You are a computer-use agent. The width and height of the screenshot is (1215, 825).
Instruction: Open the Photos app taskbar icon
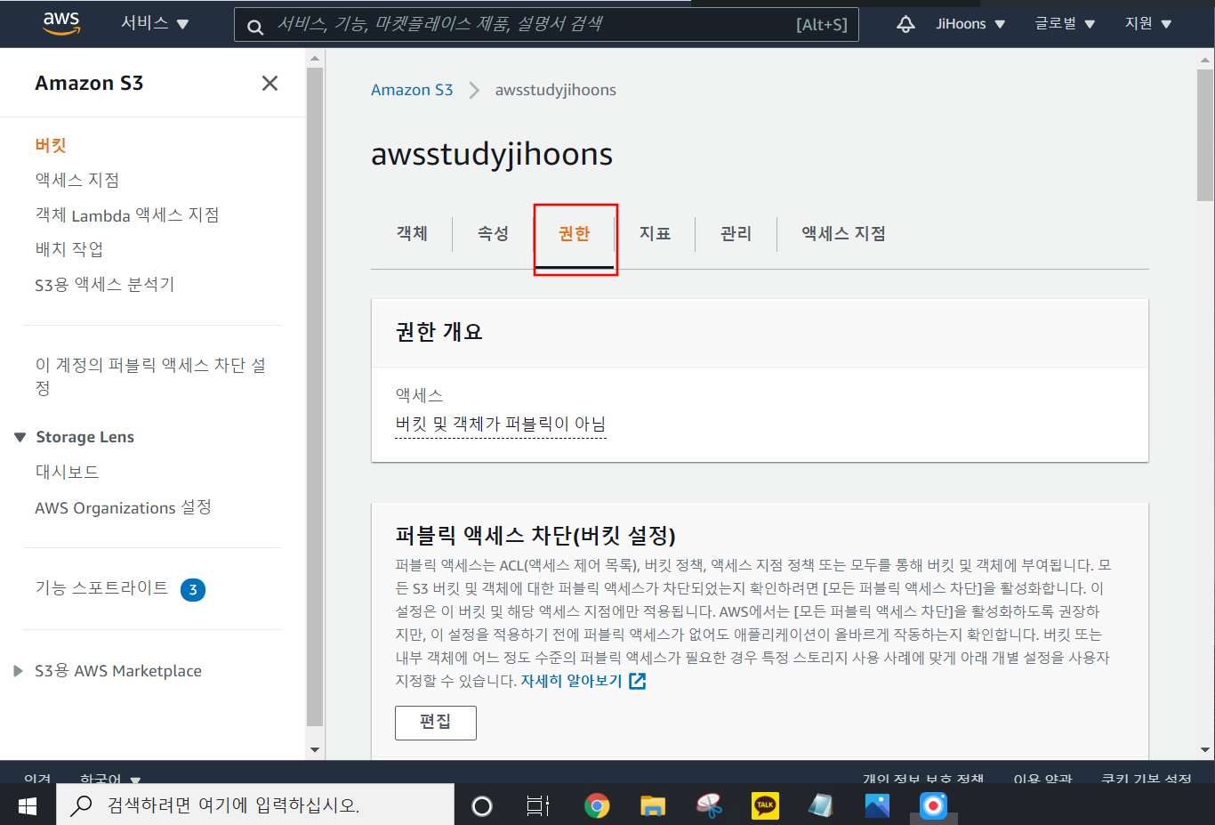[877, 806]
